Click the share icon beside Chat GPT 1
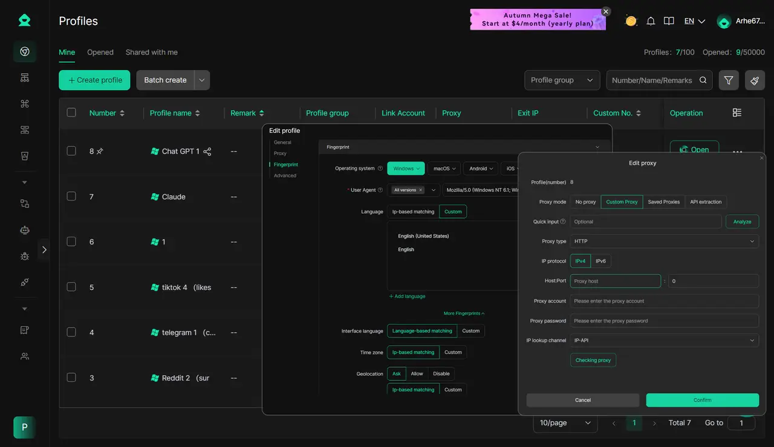The width and height of the screenshot is (774, 447). (x=207, y=152)
